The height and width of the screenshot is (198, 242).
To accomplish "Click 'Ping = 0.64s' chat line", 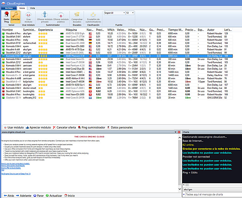I will [x=190, y=173].
